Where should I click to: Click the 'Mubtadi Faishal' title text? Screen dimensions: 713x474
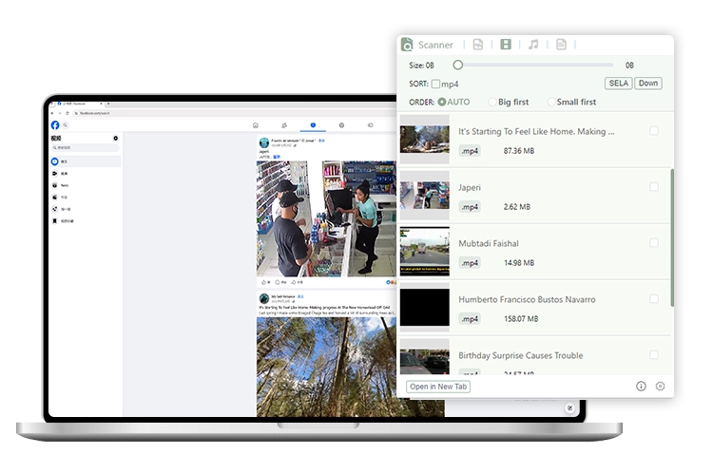[489, 243]
